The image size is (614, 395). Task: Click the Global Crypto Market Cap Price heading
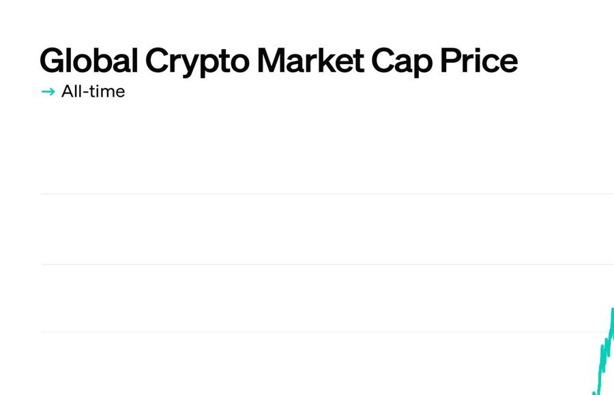coord(279,61)
